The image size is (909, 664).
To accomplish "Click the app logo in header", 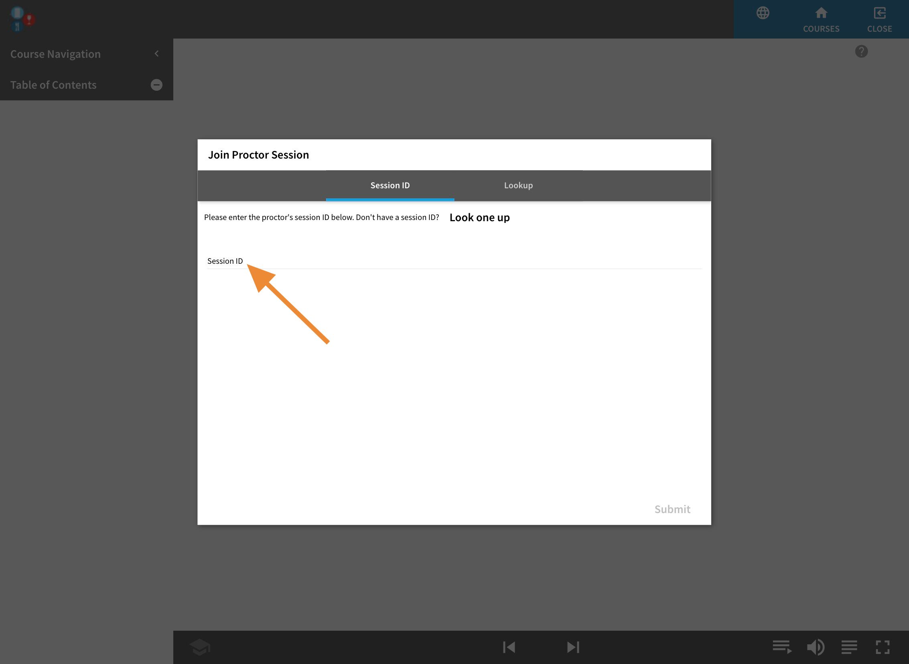I will pyautogui.click(x=22, y=18).
